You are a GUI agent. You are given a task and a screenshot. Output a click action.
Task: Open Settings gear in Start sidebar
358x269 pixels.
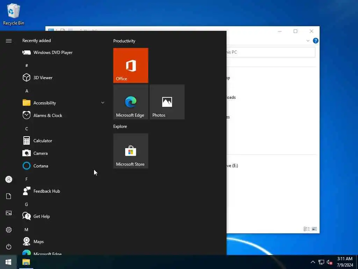[9, 230]
